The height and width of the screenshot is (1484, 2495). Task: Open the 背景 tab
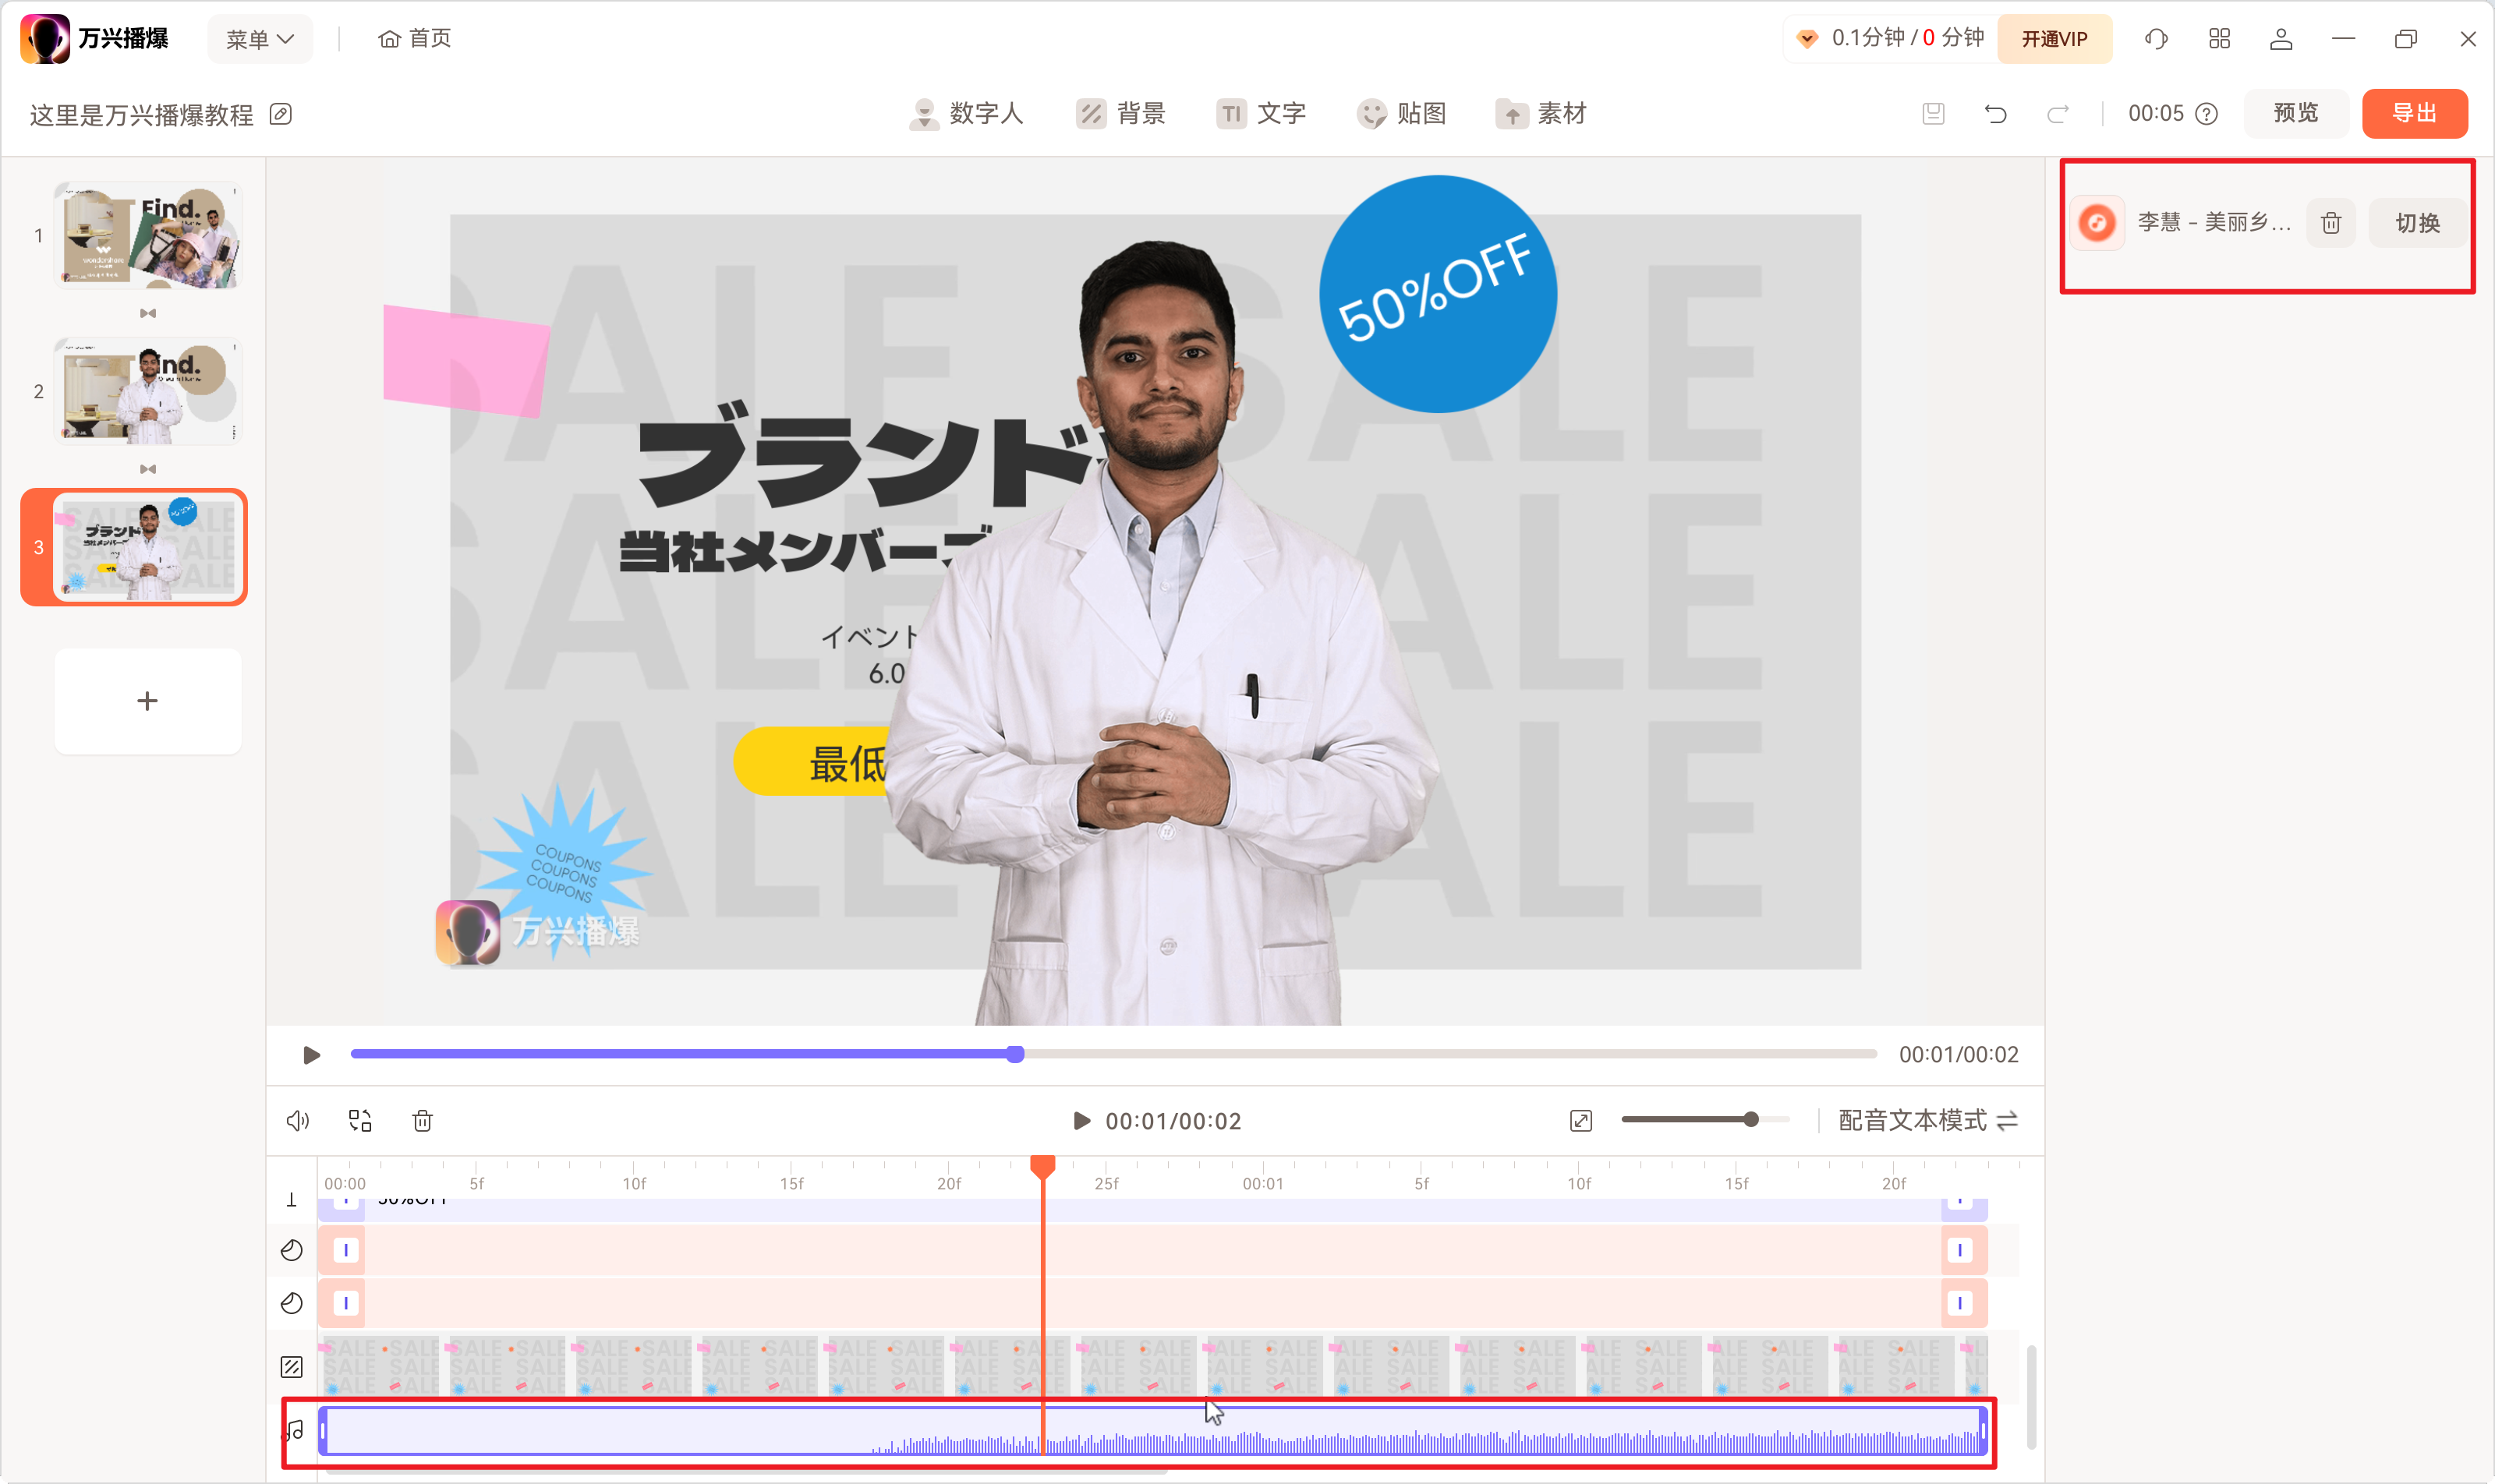(x=1120, y=114)
